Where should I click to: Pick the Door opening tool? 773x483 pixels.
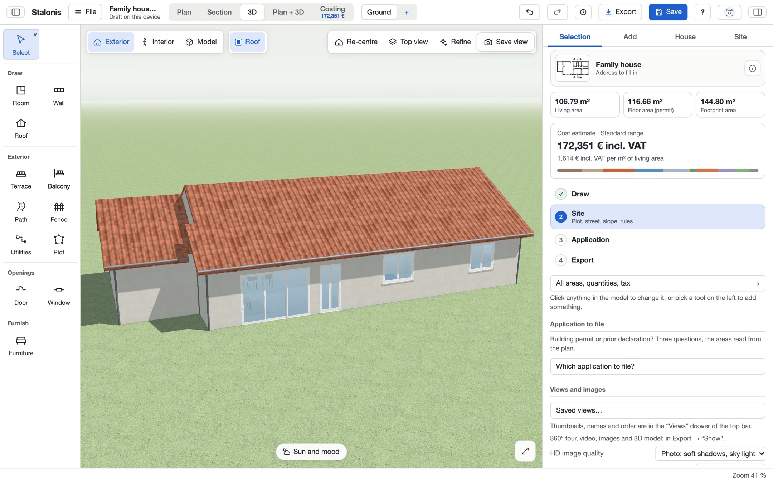tap(21, 296)
